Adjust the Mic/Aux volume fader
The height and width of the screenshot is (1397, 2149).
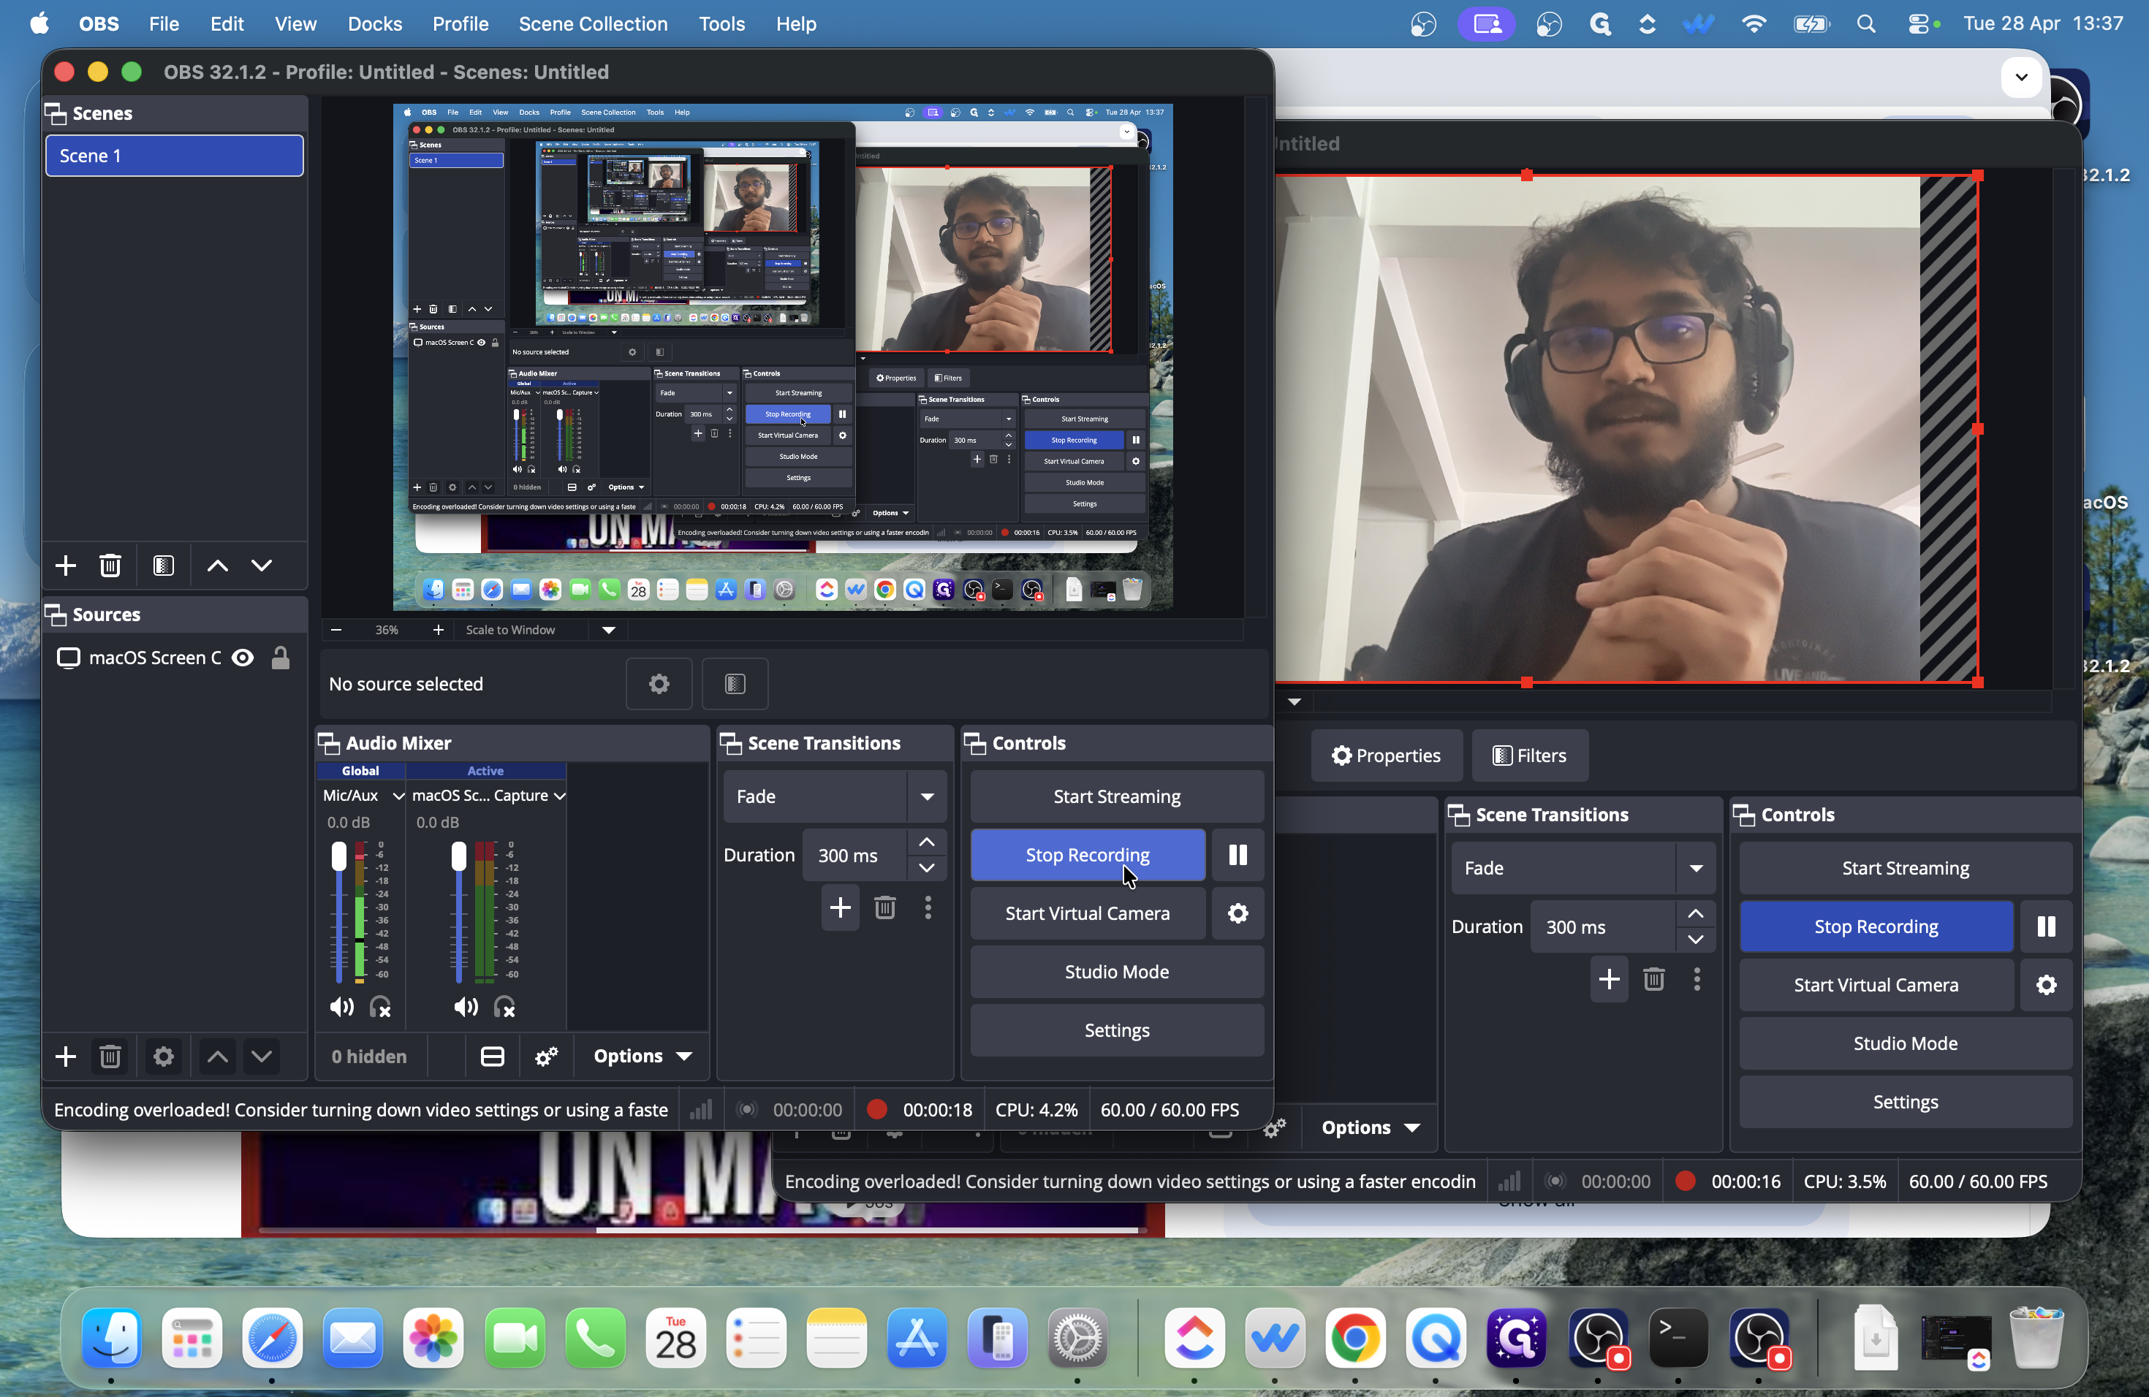[338, 856]
